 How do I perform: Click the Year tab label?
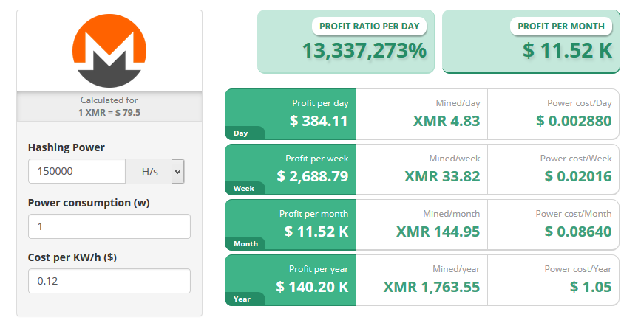click(241, 299)
